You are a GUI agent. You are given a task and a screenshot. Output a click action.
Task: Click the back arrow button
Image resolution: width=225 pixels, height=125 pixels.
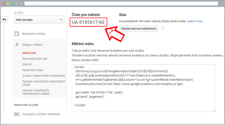click(4, 20)
